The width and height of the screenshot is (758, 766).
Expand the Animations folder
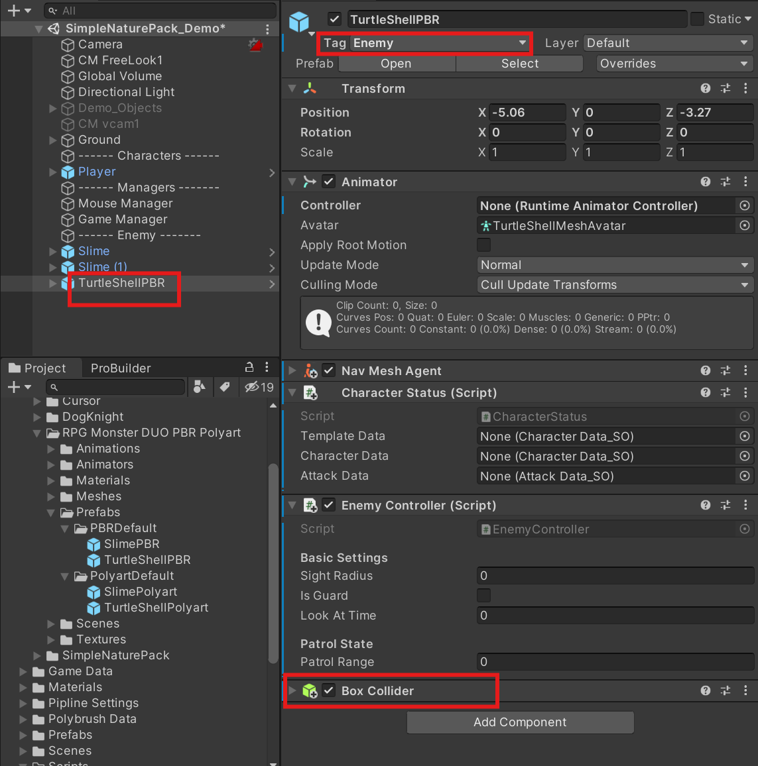tap(51, 449)
